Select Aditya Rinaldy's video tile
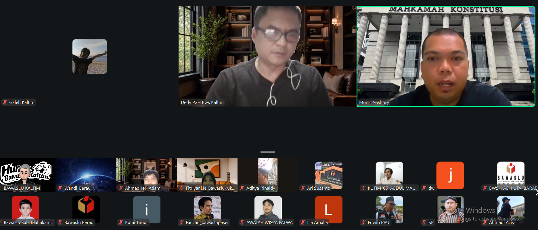538x230 pixels. pos(268,175)
